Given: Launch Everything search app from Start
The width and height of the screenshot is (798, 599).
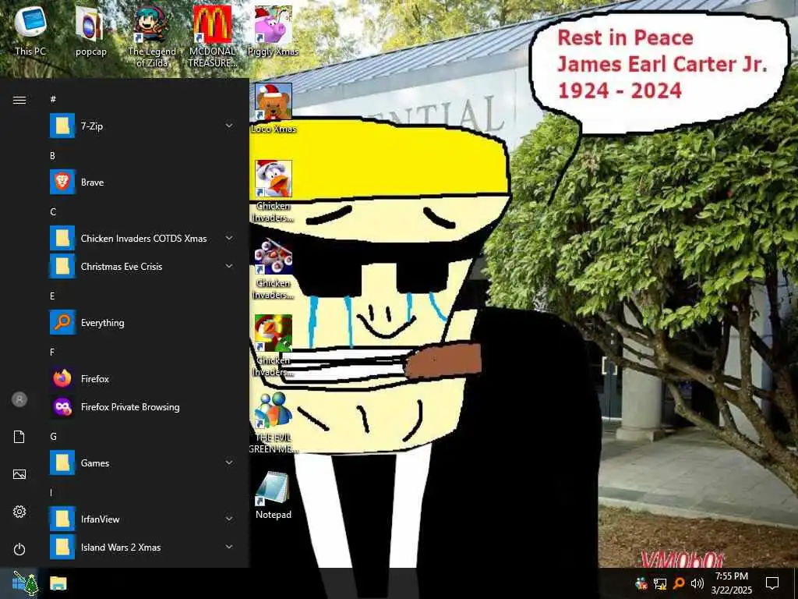Looking at the screenshot, I should click(143, 322).
